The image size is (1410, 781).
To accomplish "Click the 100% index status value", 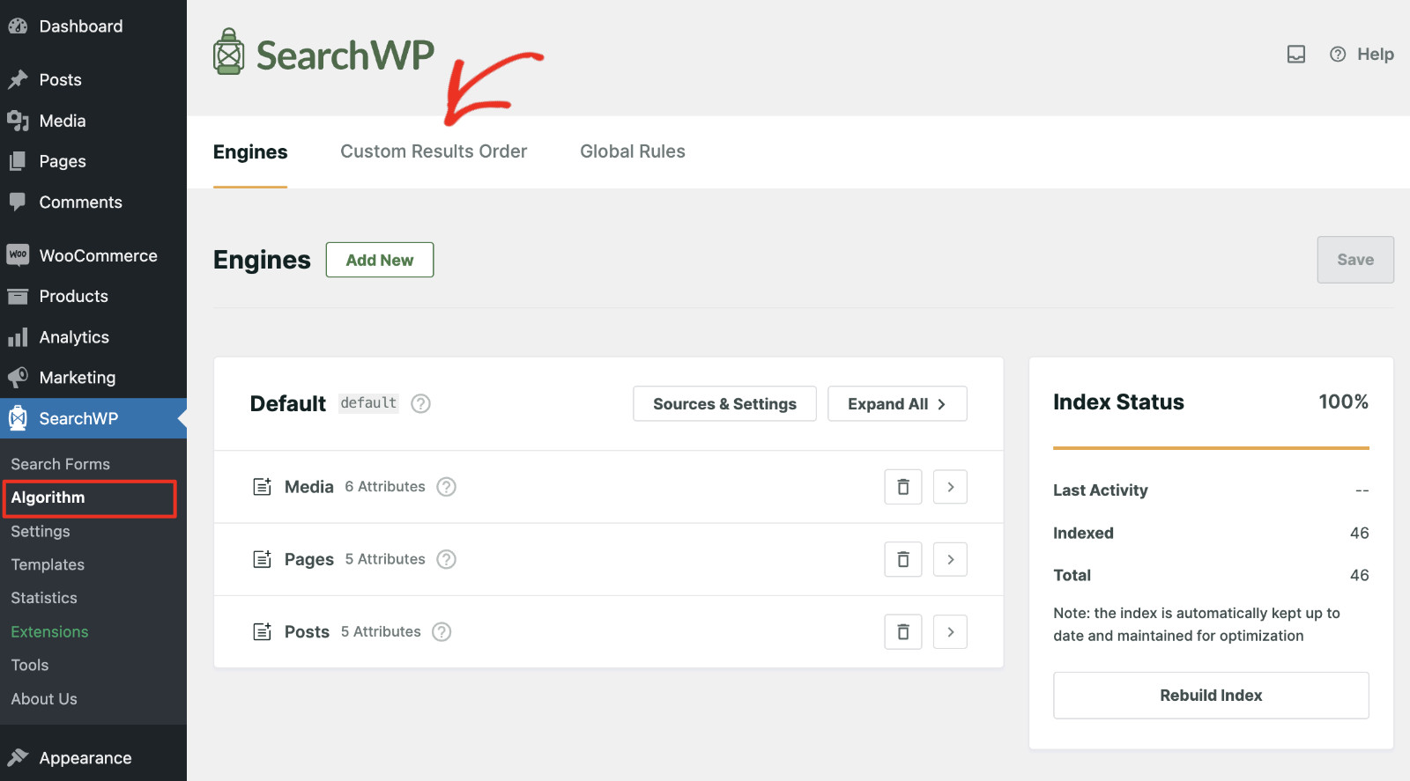I will (x=1343, y=402).
